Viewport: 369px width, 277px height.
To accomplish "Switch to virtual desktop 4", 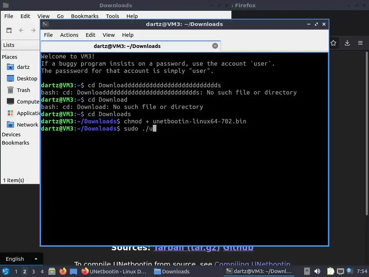I will tap(42, 272).
